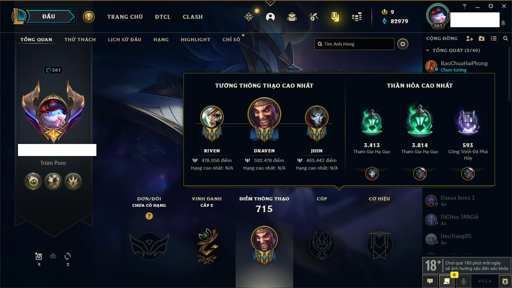The width and height of the screenshot is (512, 288).
Task: Click the unranked help question mark
Action: pyautogui.click(x=149, y=216)
